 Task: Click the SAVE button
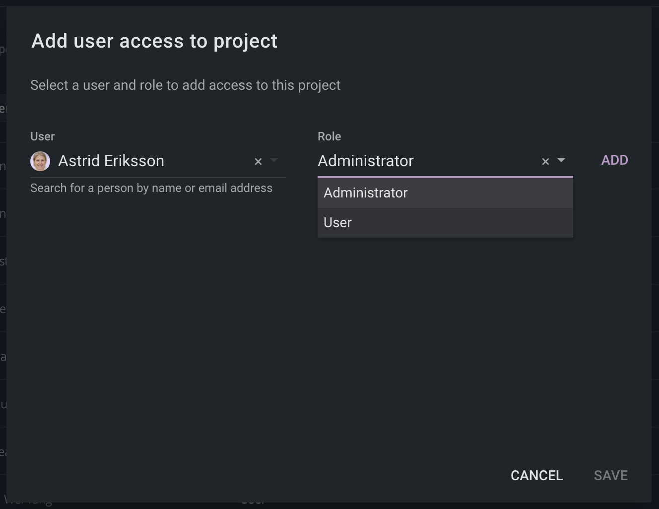click(610, 475)
